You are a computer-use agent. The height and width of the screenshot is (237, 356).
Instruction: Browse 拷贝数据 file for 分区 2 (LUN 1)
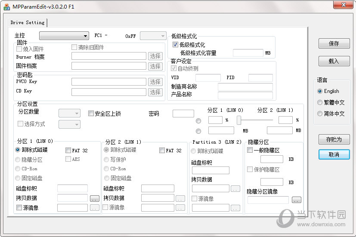click(180, 198)
